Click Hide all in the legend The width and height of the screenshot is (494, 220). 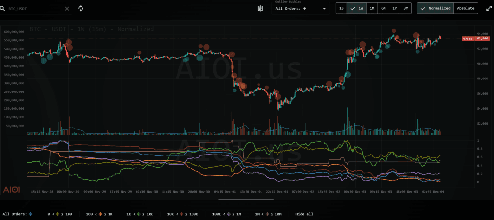tap(304, 214)
